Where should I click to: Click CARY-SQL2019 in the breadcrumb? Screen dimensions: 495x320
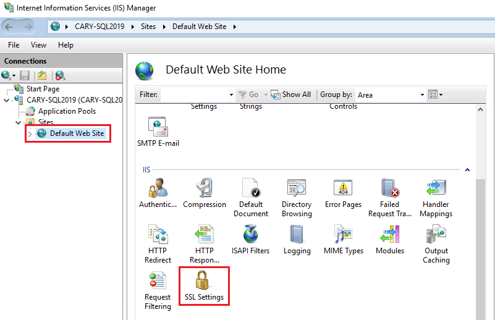pos(99,27)
